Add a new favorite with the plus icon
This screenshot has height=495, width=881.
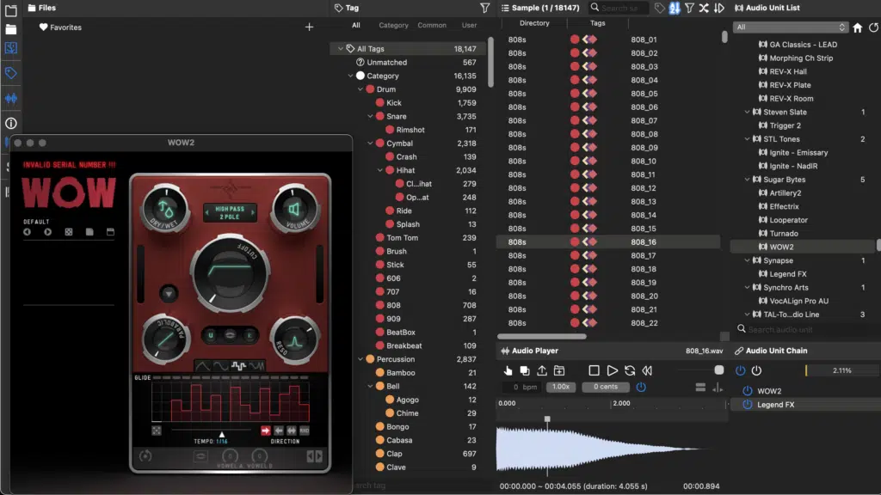[x=309, y=27]
